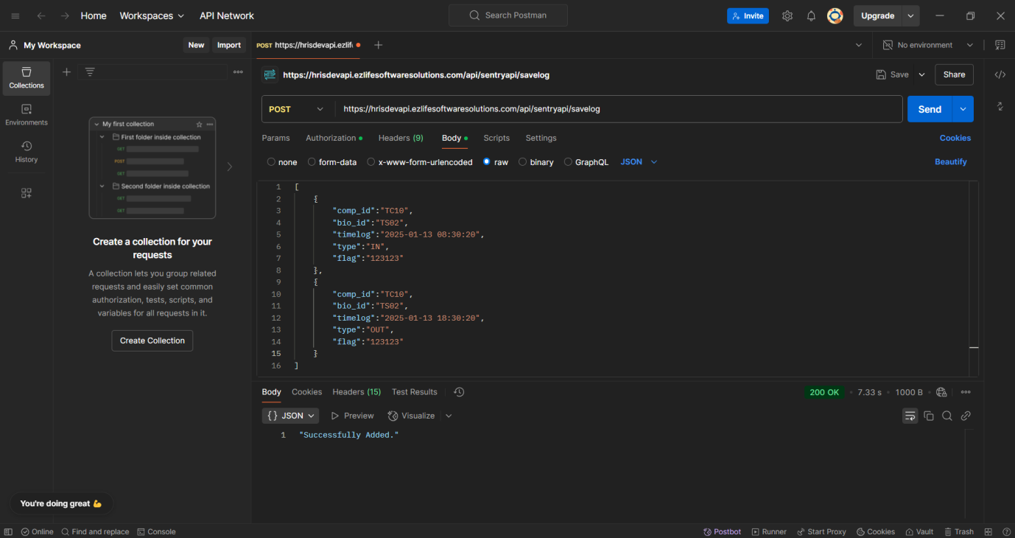Screen dimensions: 1015x538
Task: Open the notifications bell icon
Action: tap(811, 15)
